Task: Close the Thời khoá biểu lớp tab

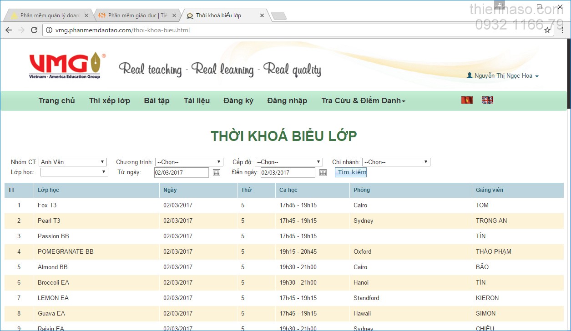Action: [x=262, y=15]
